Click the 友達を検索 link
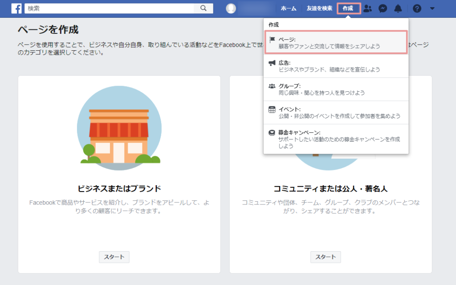The image size is (456, 285). click(319, 8)
